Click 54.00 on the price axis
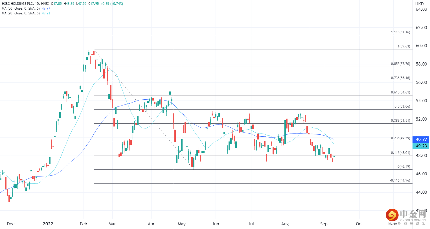The image size is (430, 229). coord(421,101)
